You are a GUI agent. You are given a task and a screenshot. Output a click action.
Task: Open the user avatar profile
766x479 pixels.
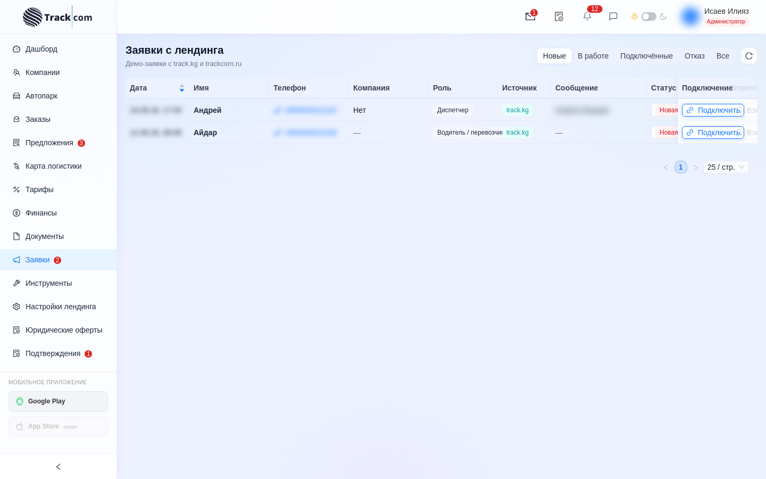(x=690, y=16)
